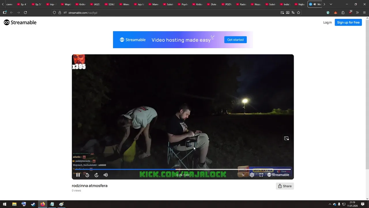The width and height of the screenshot is (369, 208).
Task: Open the red badge extension icon
Action: pos(350,12)
